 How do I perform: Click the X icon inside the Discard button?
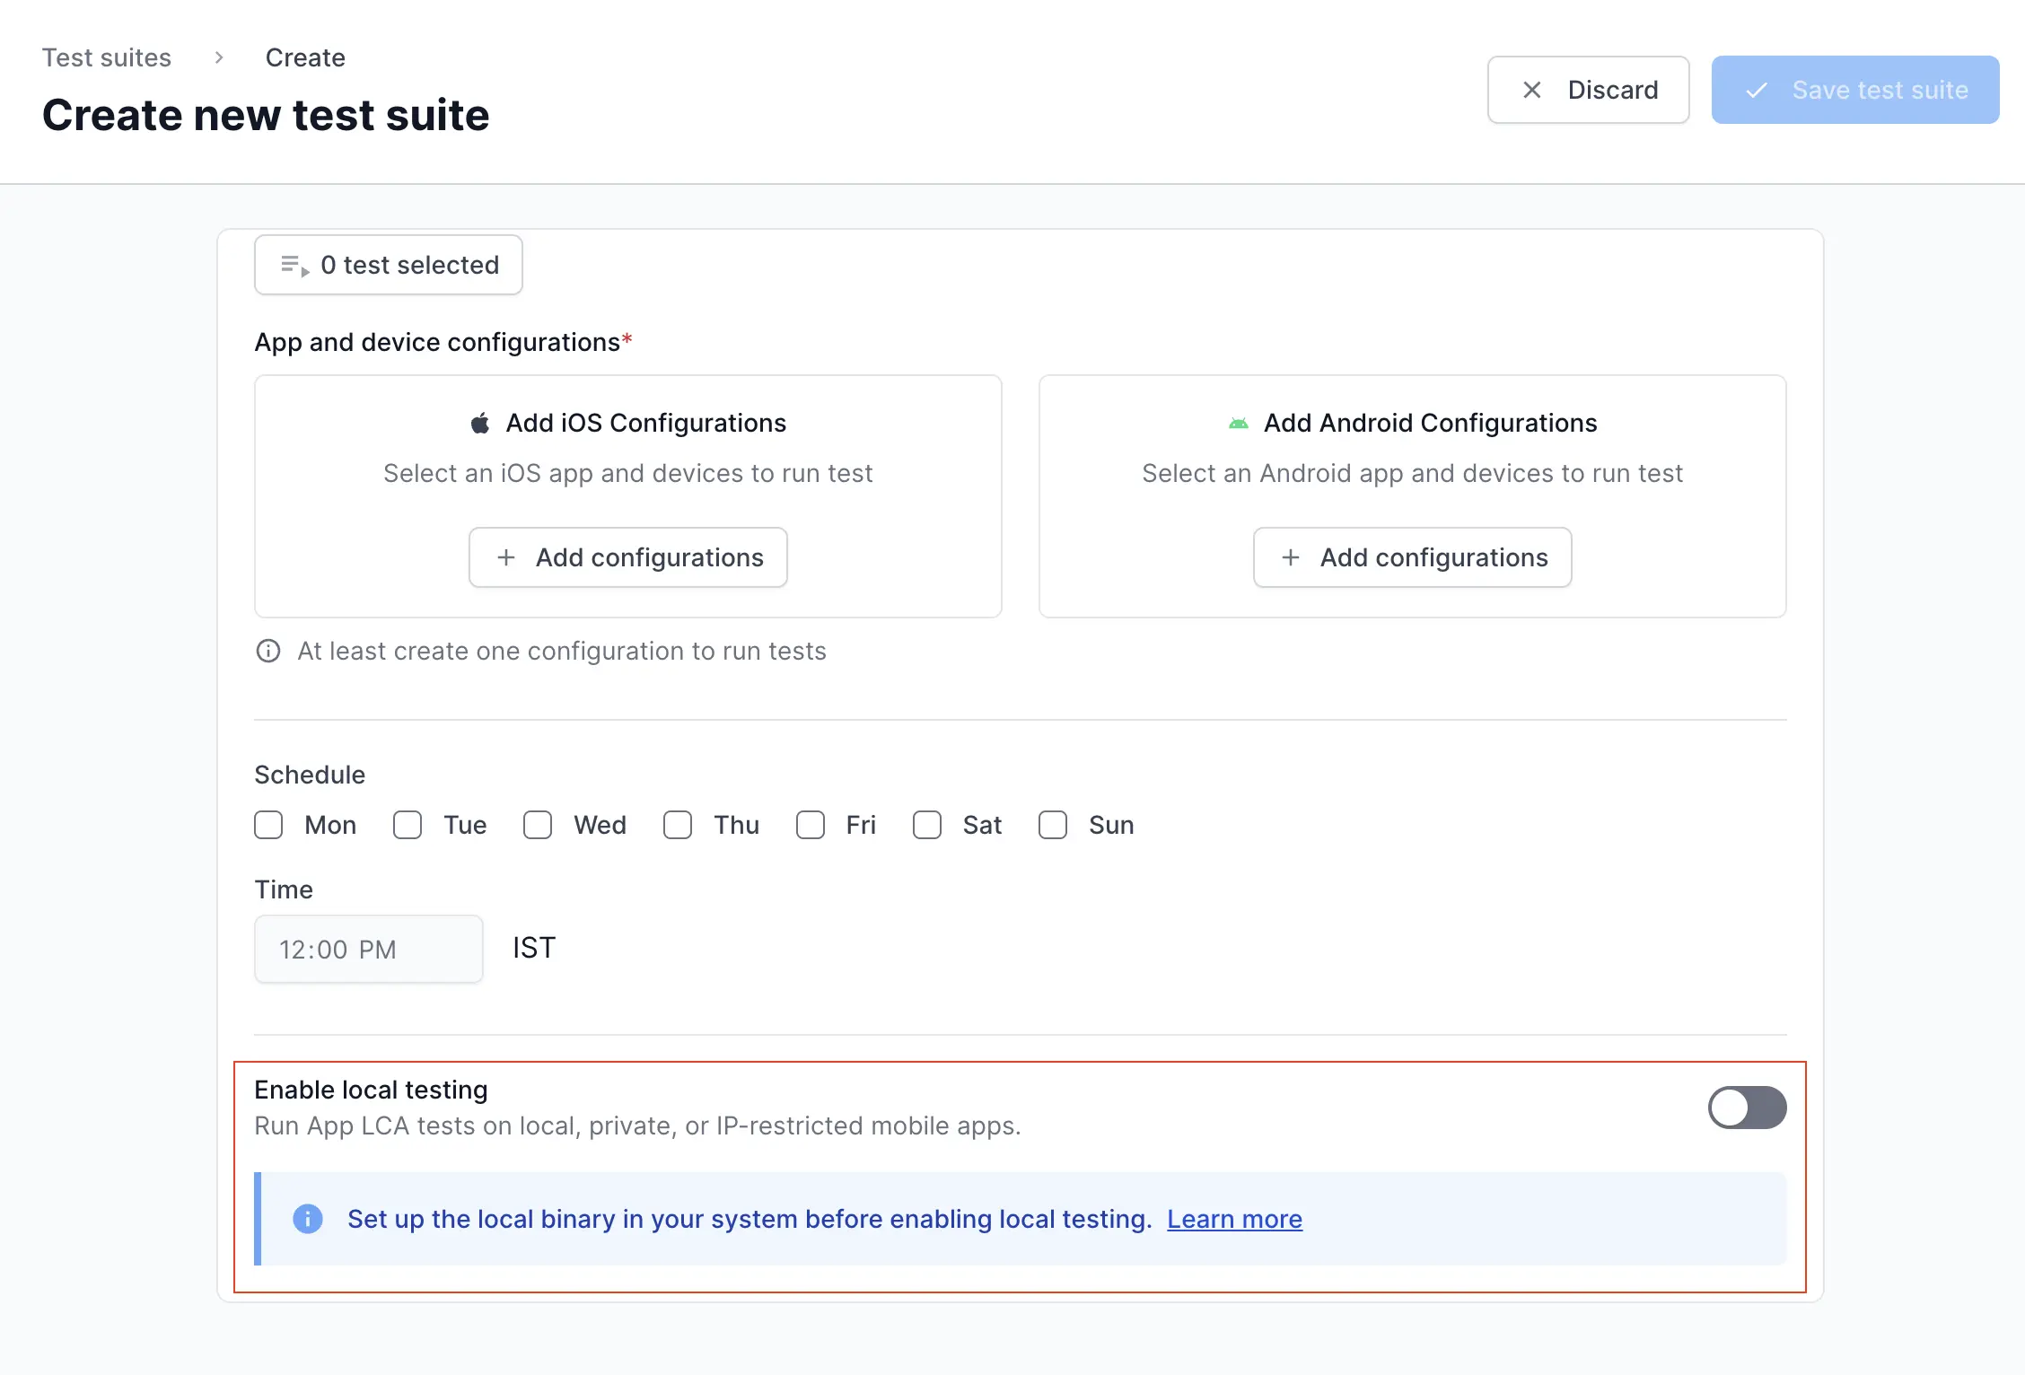(1530, 90)
